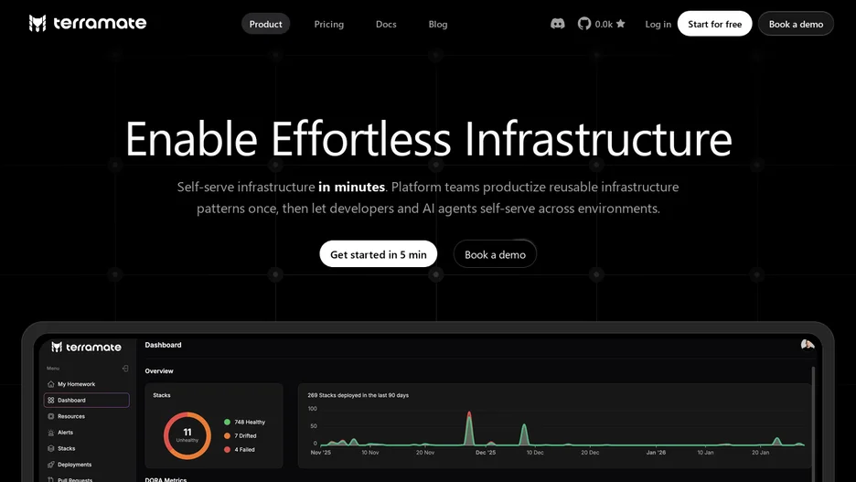The height and width of the screenshot is (482, 856).
Task: Select Dashboard in the preview sidebar
Action: tap(86, 400)
